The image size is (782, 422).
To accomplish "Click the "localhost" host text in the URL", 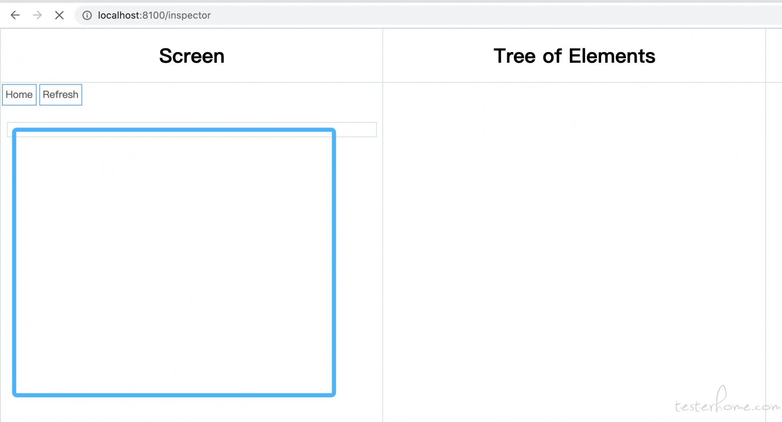I will point(119,15).
